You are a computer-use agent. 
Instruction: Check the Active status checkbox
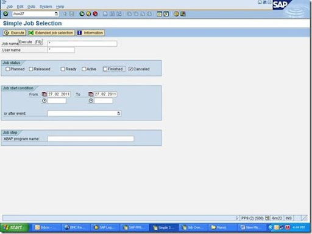(83, 69)
